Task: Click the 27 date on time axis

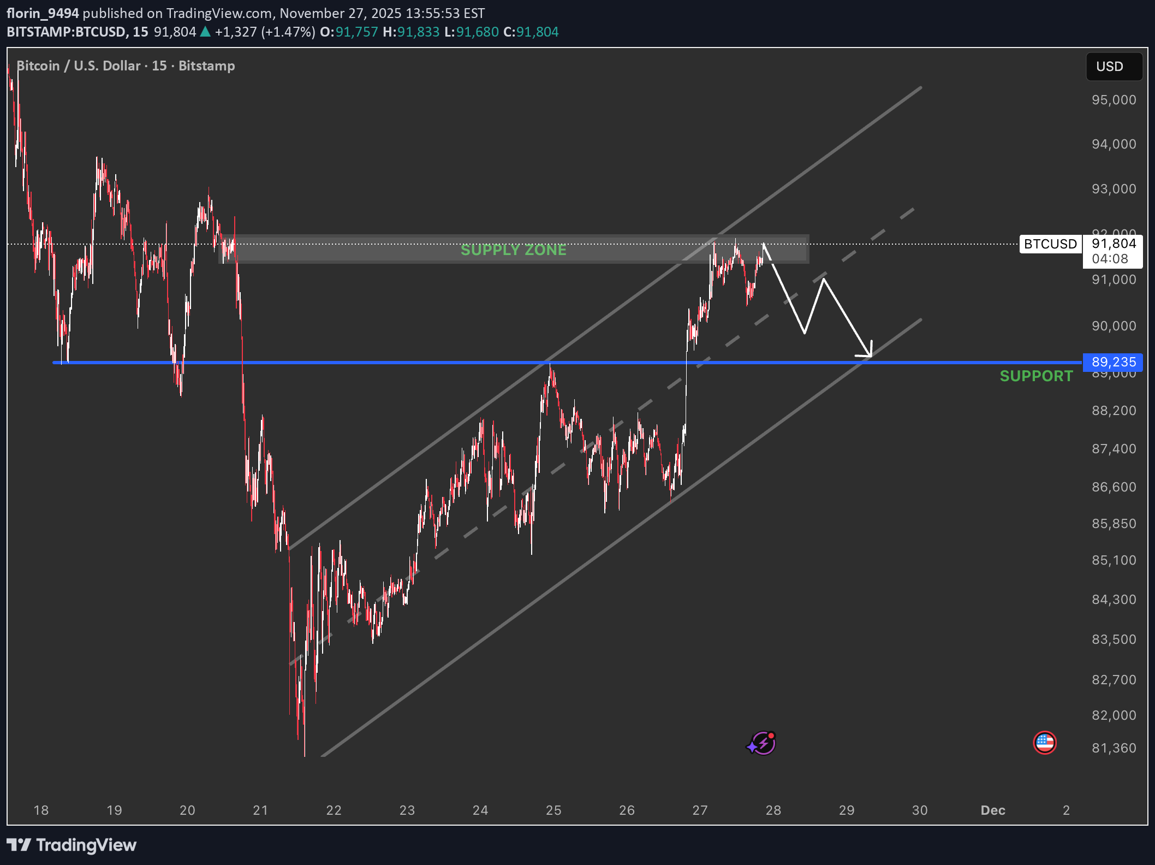Action: [x=700, y=810]
